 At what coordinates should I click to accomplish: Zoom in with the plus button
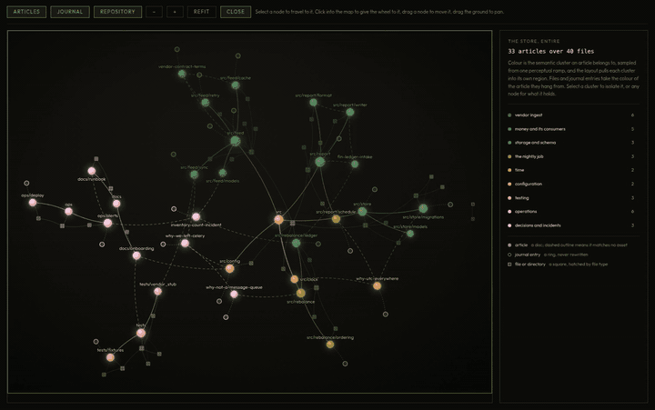click(175, 12)
